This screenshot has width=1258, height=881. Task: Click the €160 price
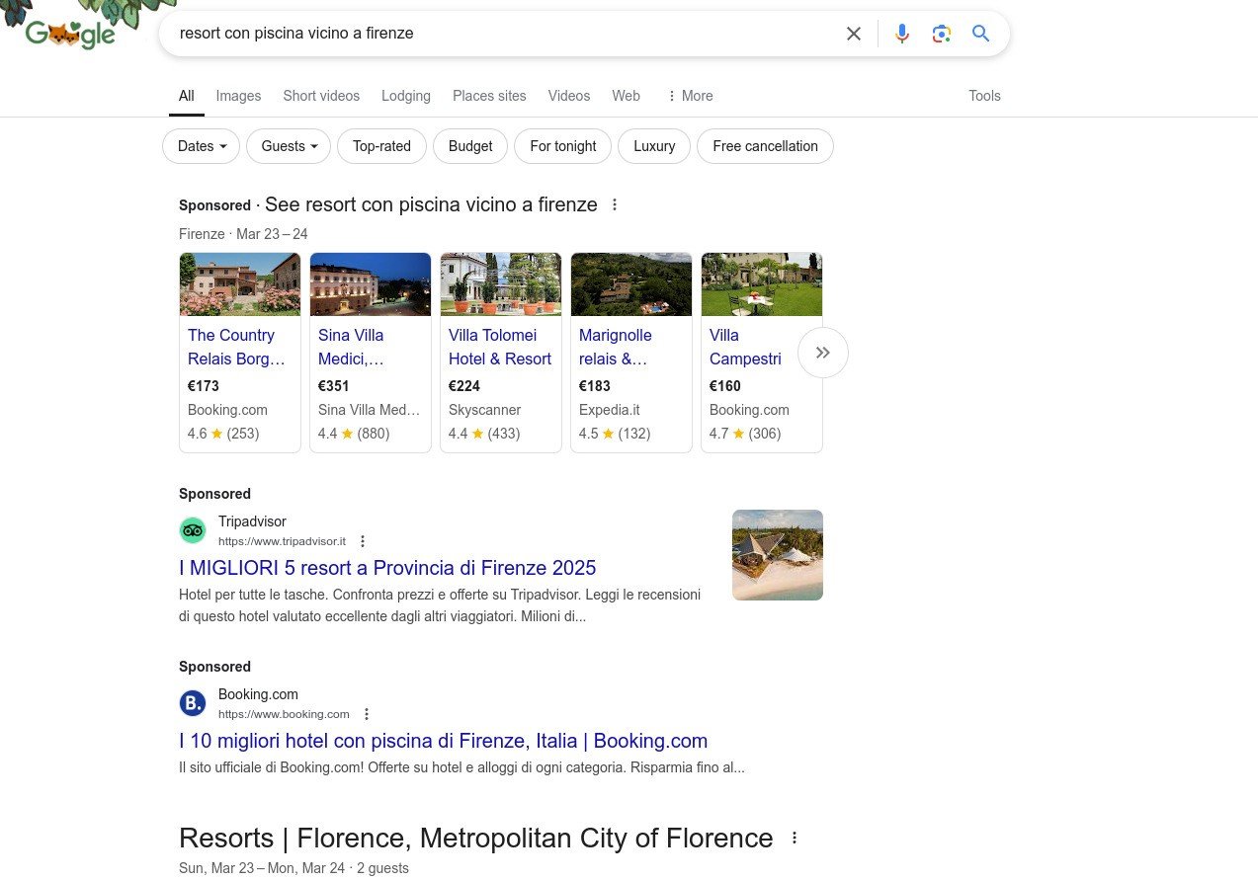(725, 386)
